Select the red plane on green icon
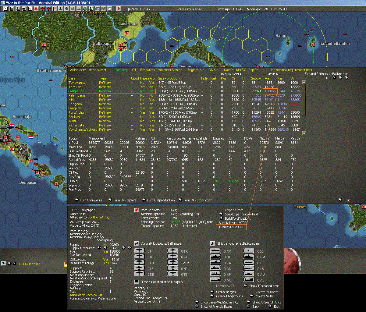The width and height of the screenshot is (366, 312). 42,9
